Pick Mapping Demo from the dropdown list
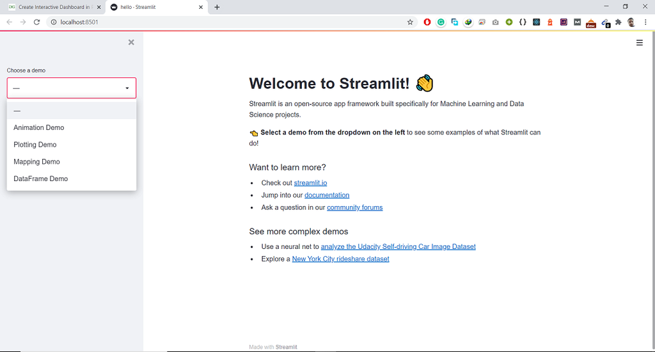This screenshot has width=655, height=352. pos(72,162)
